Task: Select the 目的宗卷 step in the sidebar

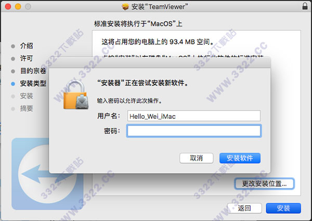Action: click(33, 71)
